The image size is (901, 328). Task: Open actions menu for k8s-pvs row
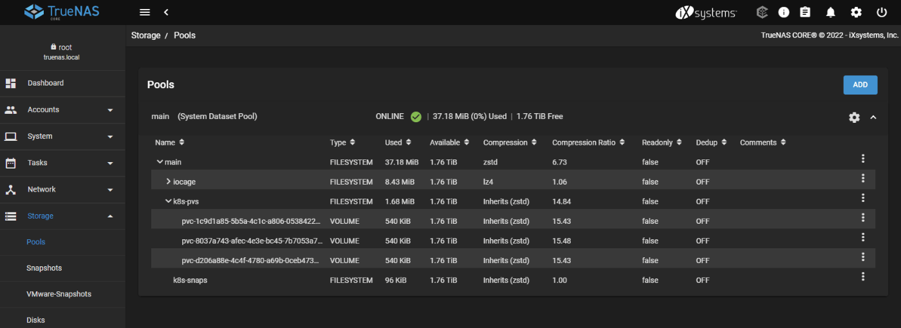pos(863,198)
